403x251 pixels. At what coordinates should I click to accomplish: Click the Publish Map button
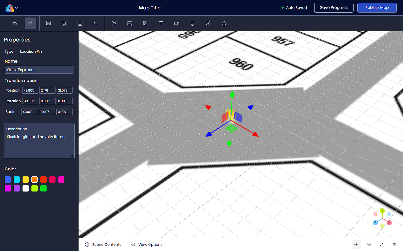[x=377, y=8]
